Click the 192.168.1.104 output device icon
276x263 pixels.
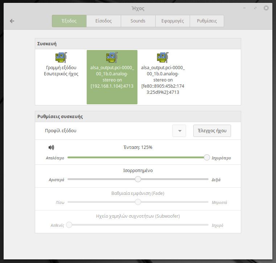[112, 57]
